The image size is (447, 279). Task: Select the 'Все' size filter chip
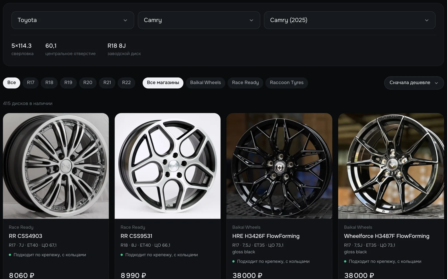[x=11, y=83]
